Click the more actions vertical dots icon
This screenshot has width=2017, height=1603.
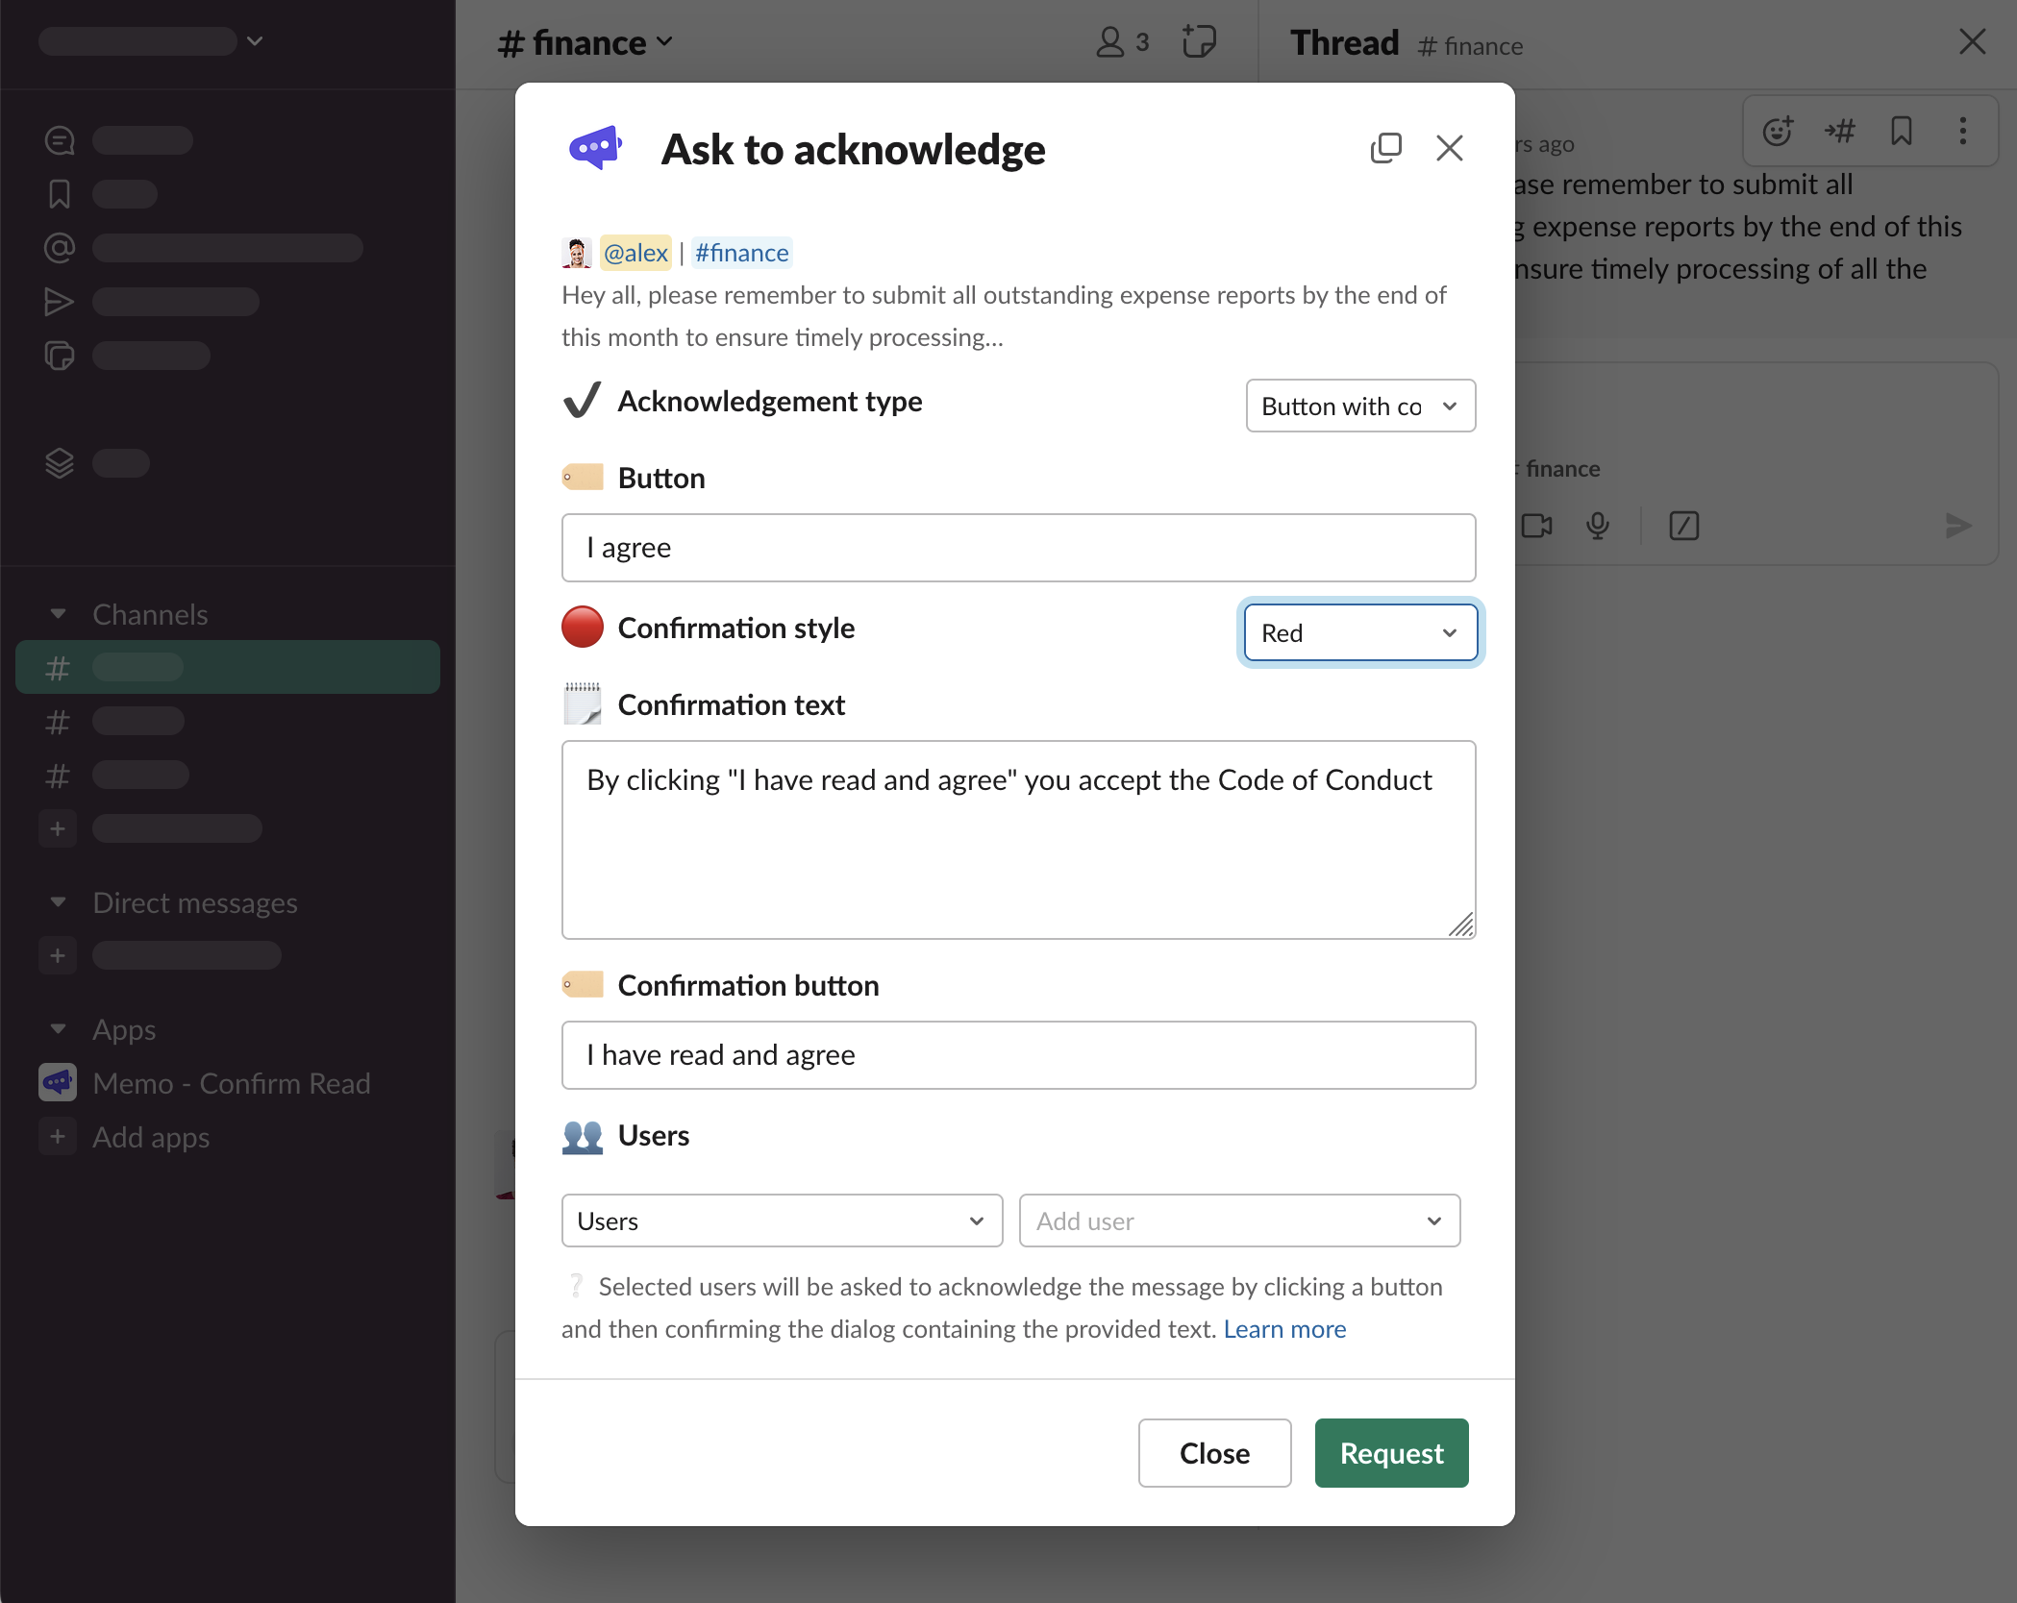1962,131
